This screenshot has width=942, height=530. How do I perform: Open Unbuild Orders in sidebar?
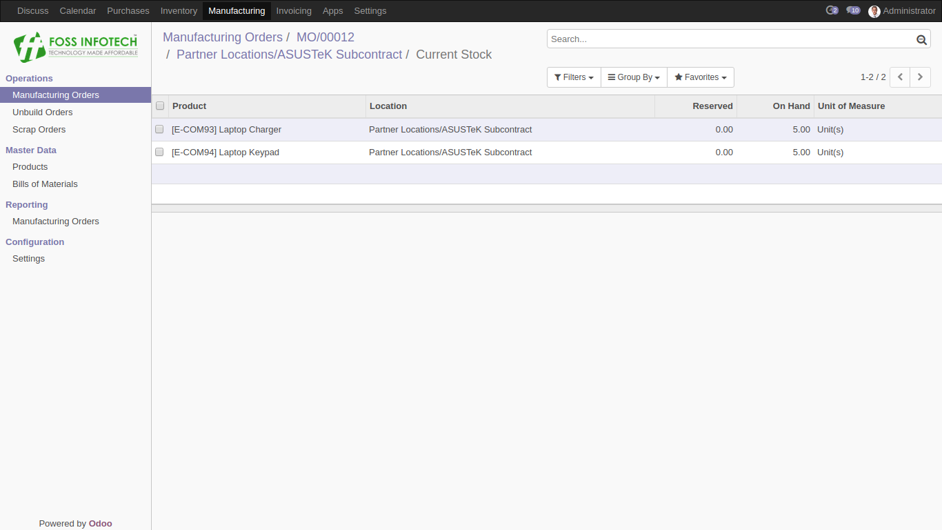coord(75,112)
